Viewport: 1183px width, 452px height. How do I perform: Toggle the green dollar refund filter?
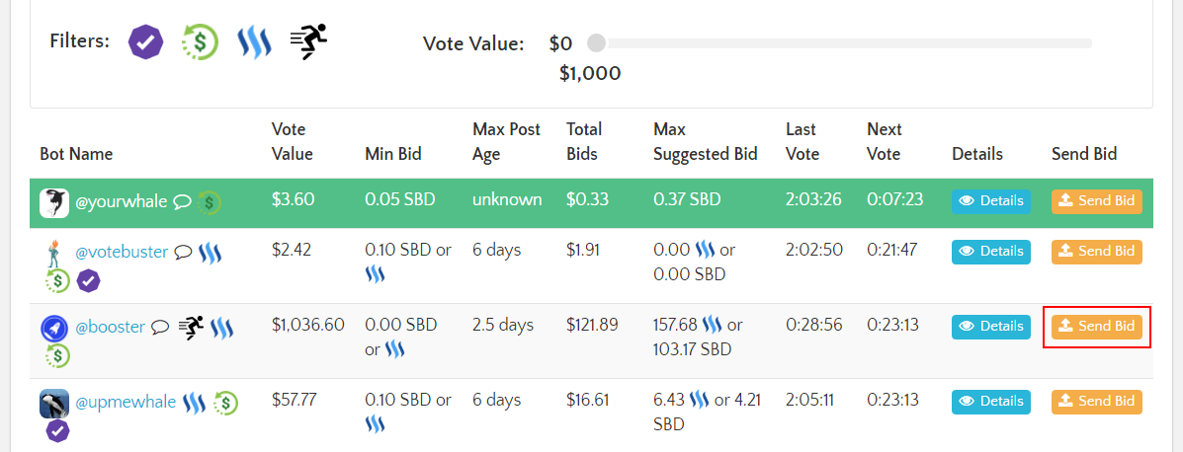(200, 41)
